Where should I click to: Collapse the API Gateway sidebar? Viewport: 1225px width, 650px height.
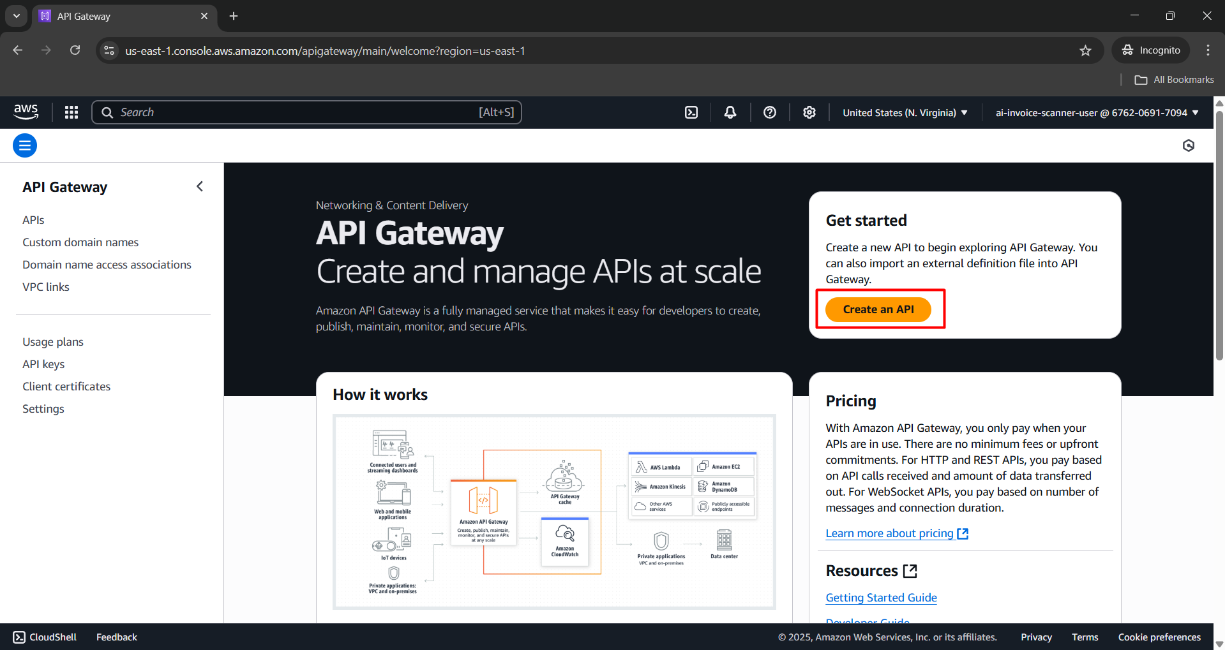tap(200, 186)
